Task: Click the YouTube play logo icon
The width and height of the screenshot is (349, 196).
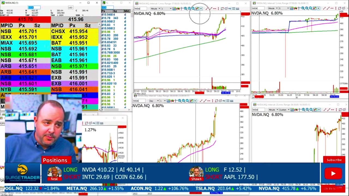Action: click(x=333, y=173)
